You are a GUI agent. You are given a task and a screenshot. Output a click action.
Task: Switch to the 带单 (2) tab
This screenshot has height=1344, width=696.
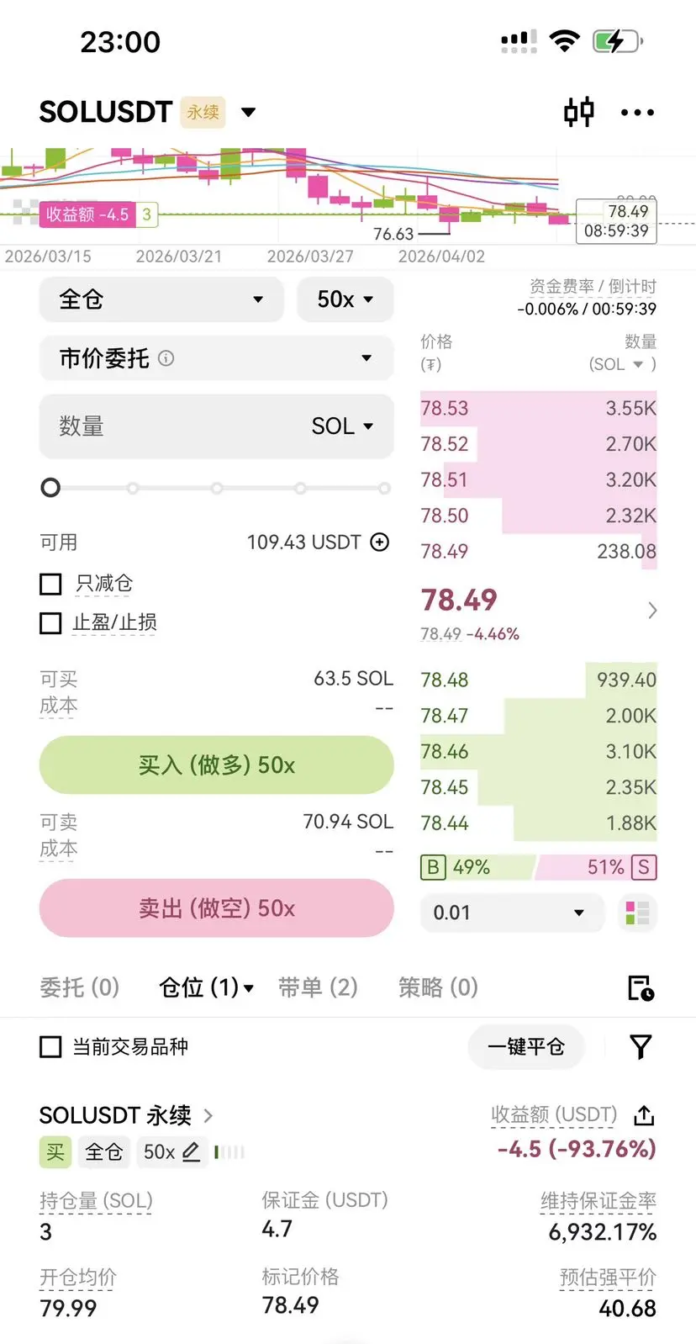coord(318,987)
